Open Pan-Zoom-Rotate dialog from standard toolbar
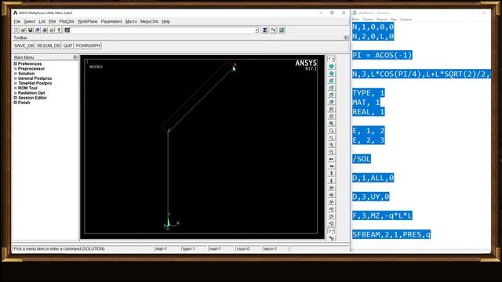 point(38,30)
